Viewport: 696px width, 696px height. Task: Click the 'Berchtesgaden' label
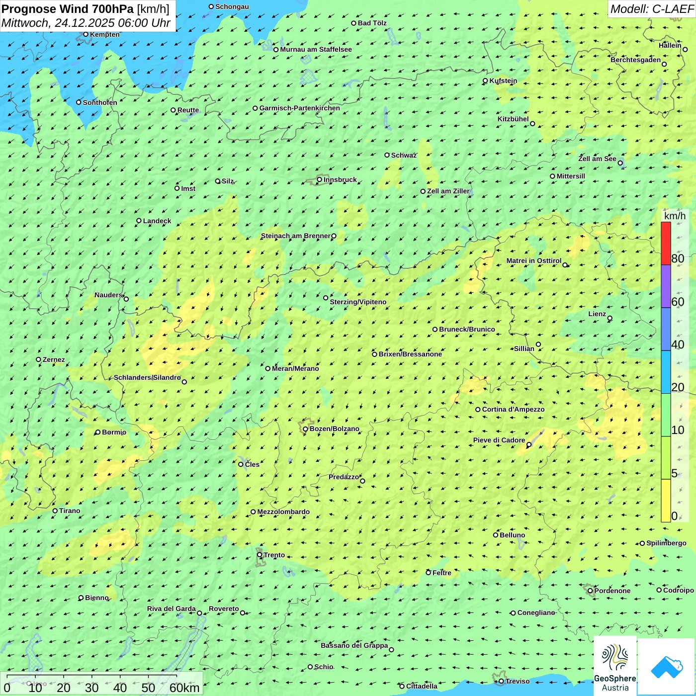pos(636,60)
